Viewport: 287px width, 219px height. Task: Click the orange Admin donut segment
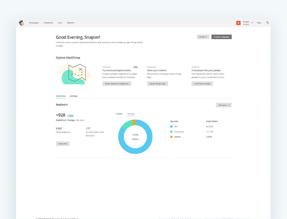(x=134, y=122)
